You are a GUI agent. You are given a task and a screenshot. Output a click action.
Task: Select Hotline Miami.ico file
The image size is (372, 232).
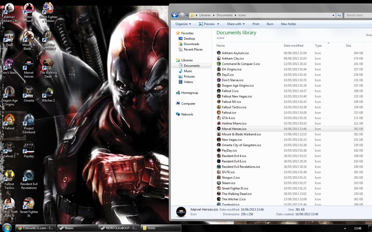290,123
